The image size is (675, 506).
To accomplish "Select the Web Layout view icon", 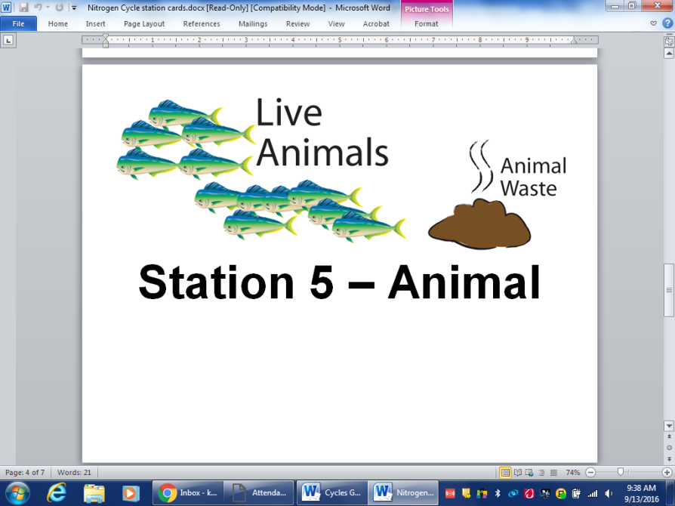I will [x=529, y=472].
